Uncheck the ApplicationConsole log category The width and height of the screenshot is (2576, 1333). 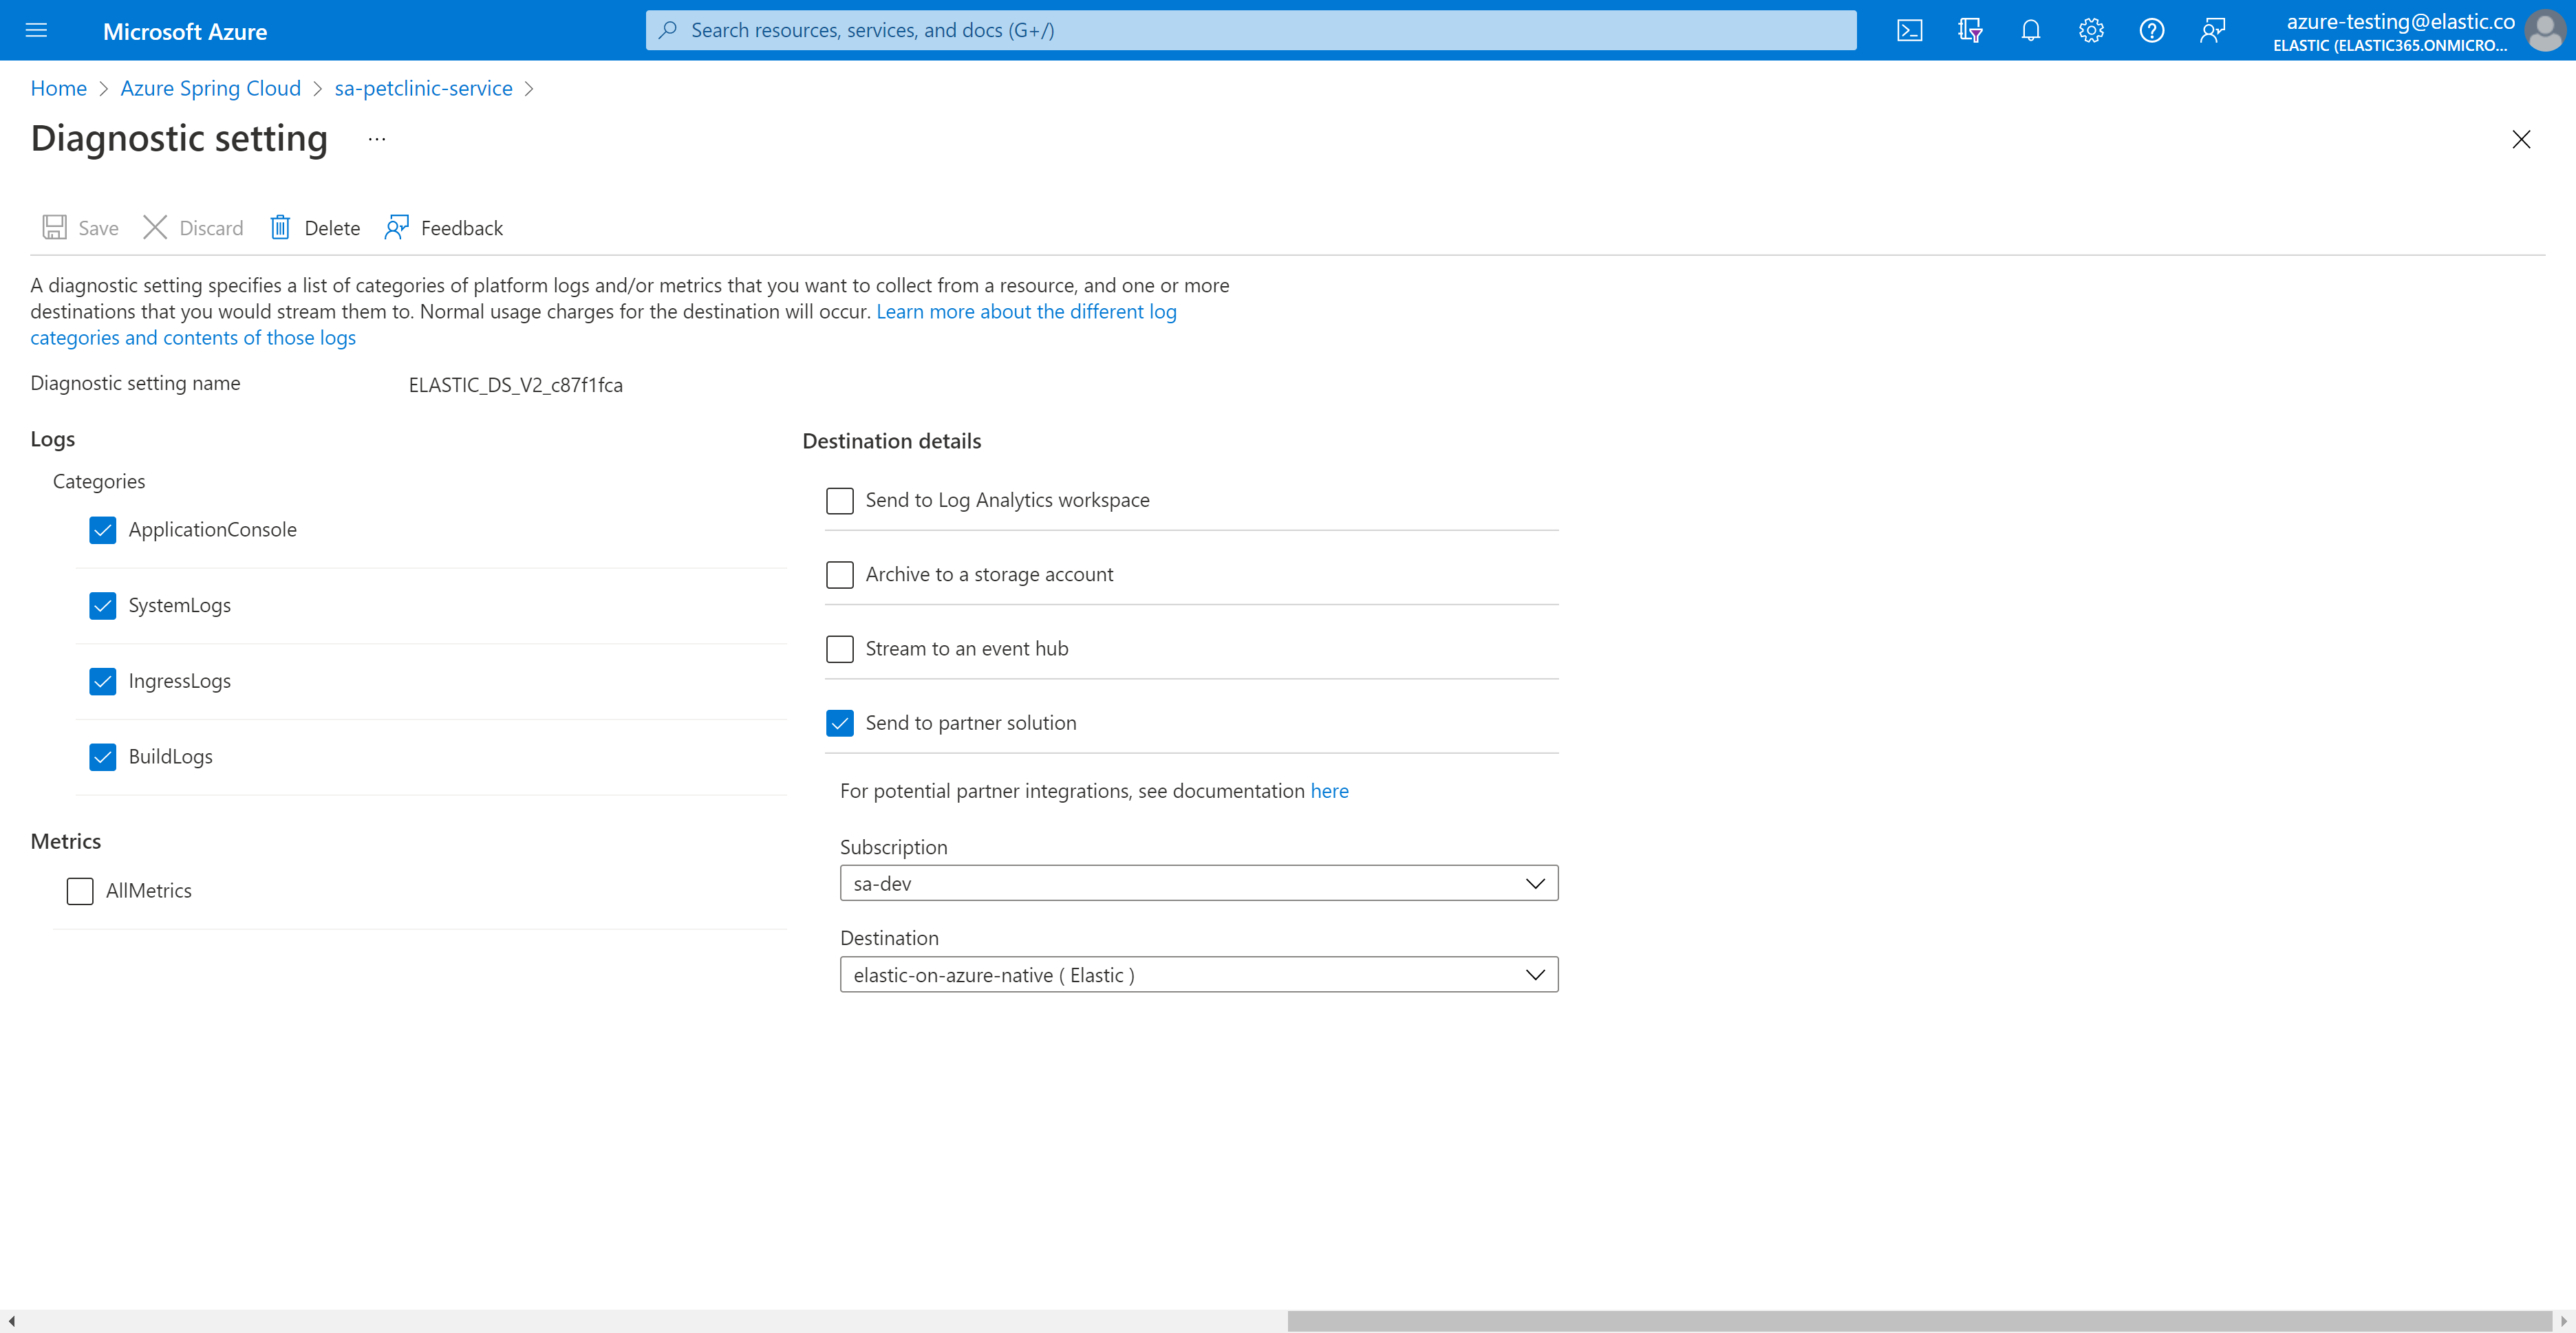(x=102, y=530)
